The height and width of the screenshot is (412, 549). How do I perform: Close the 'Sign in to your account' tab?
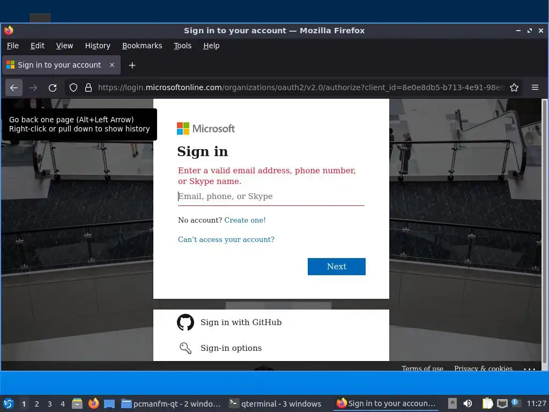112,65
